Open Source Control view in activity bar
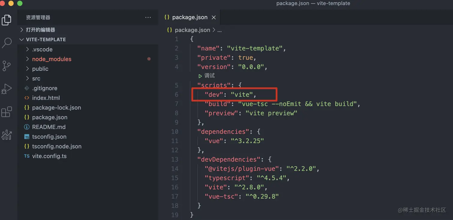Viewport: 453px width, 220px height. click(x=7, y=66)
